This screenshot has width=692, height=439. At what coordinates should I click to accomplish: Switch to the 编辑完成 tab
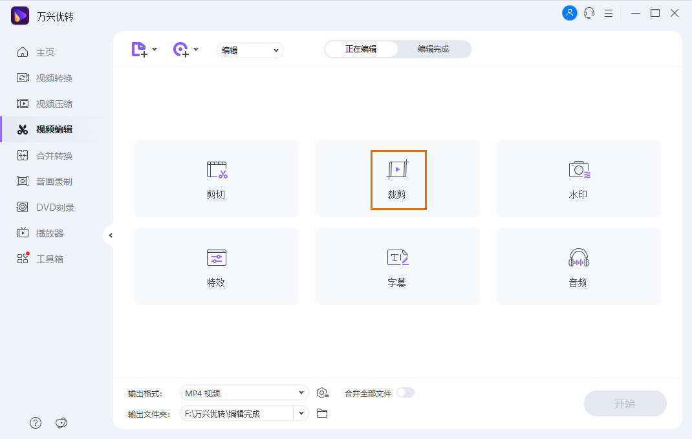pyautogui.click(x=433, y=49)
